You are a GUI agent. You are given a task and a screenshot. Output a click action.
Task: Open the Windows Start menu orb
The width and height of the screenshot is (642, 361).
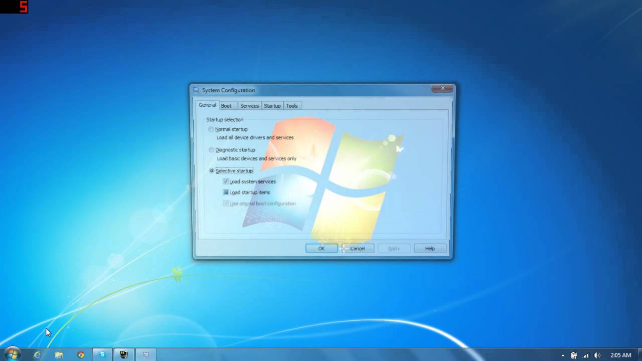[12, 354]
